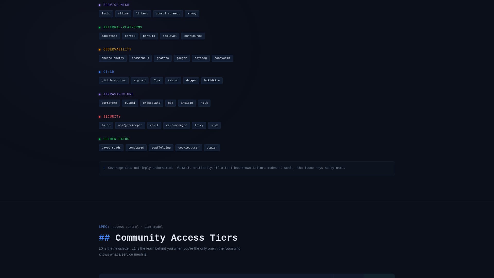Open the linkerd tag
This screenshot has height=278, width=494.
point(142,14)
